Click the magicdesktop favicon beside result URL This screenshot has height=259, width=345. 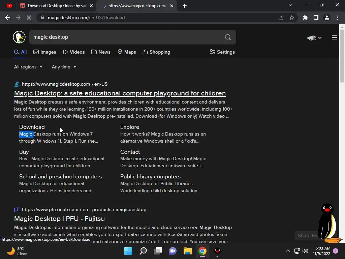(x=17, y=84)
